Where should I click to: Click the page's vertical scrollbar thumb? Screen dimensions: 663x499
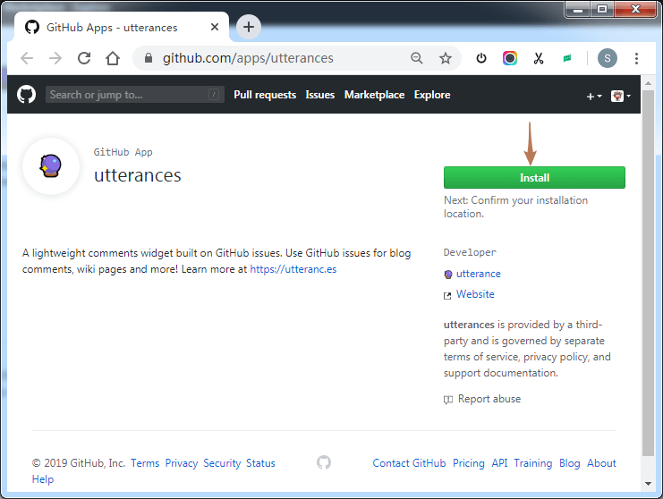coord(648,273)
